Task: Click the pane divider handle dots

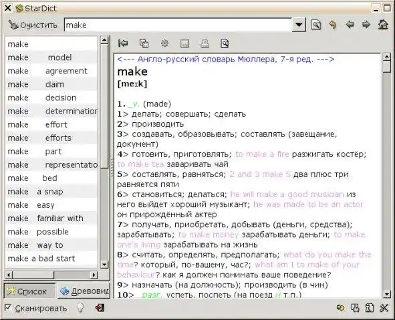Action: click(x=112, y=167)
